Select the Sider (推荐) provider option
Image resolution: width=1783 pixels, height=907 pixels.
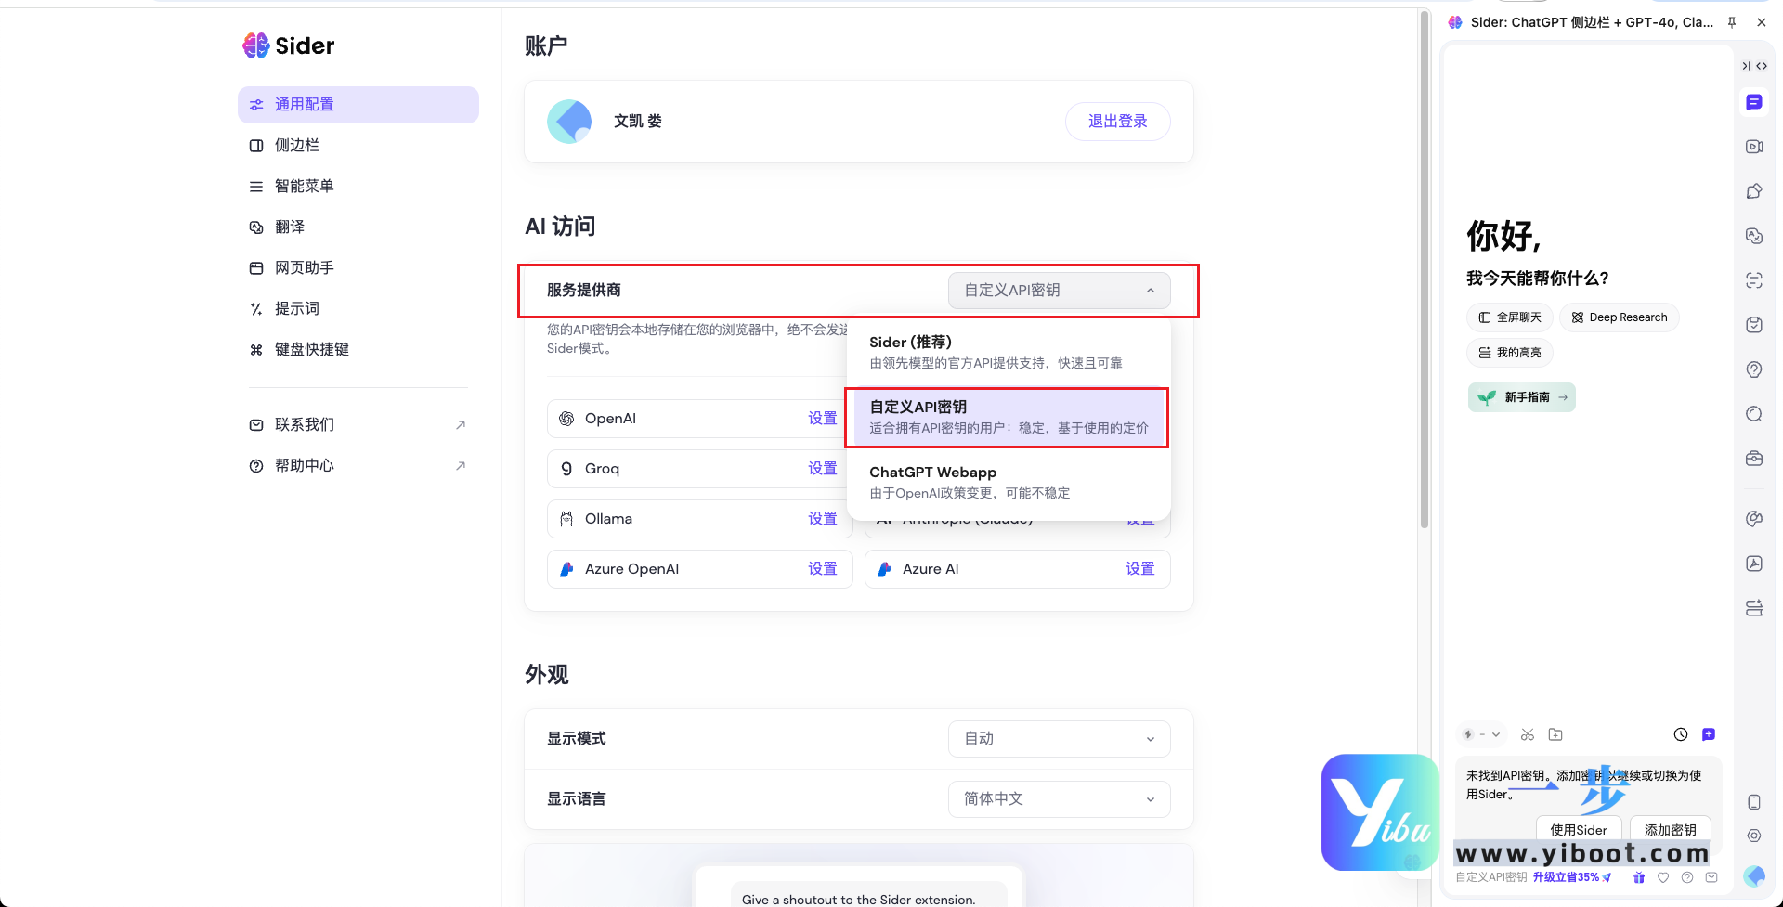pos(1009,352)
